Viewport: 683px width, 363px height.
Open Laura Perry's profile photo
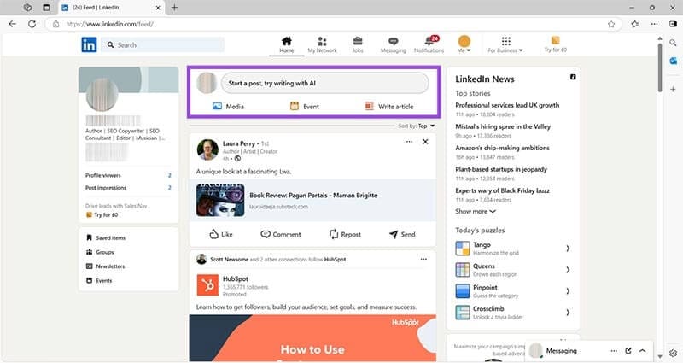[x=207, y=150]
